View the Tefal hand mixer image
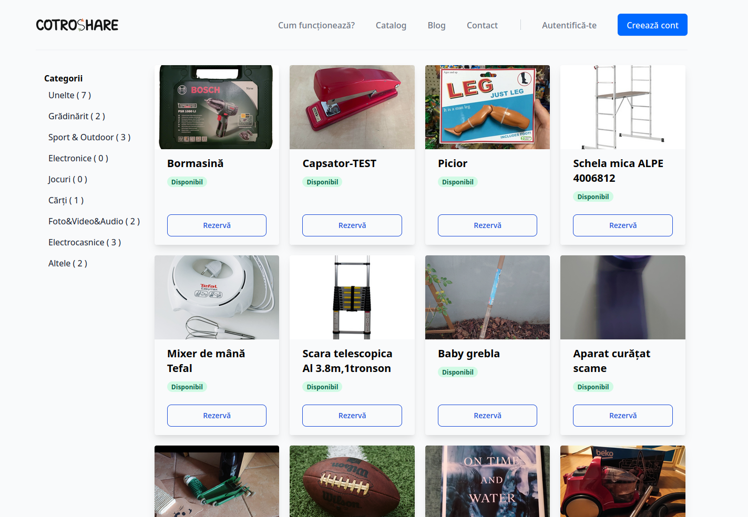The width and height of the screenshot is (748, 517). pyautogui.click(x=217, y=297)
